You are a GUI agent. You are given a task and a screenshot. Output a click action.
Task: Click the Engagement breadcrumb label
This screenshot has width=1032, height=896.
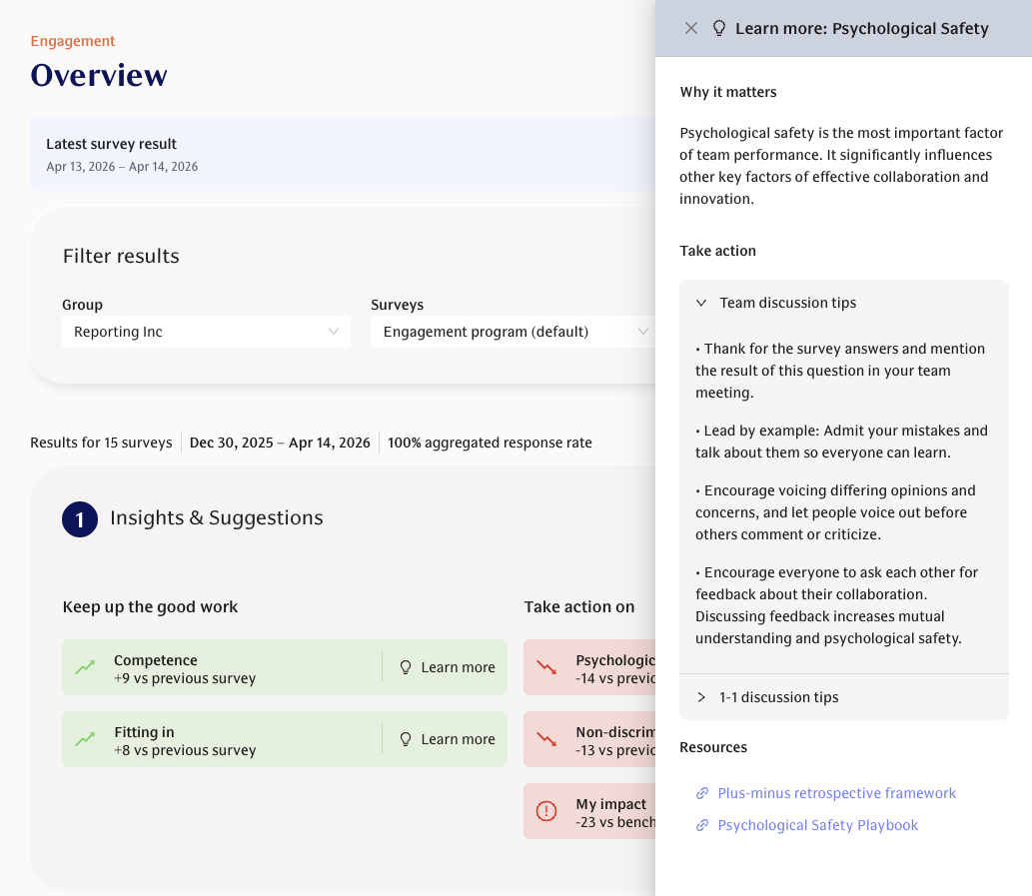coord(72,41)
